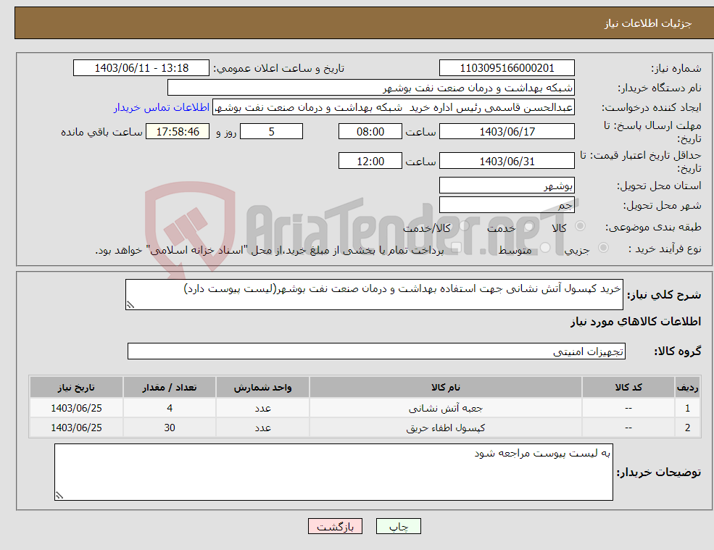Screen dimensions: 714x550
Task: Click the request creator field
Action: point(394,107)
